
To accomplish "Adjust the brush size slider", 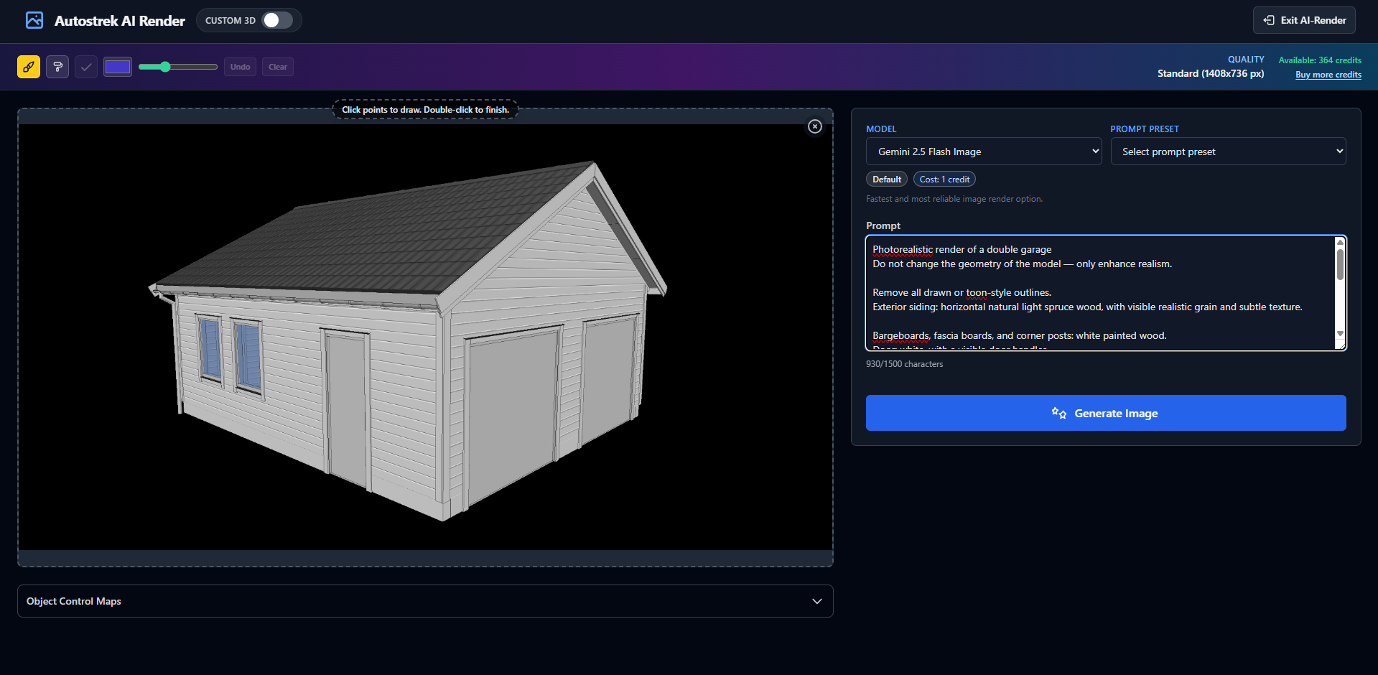I will [x=178, y=67].
